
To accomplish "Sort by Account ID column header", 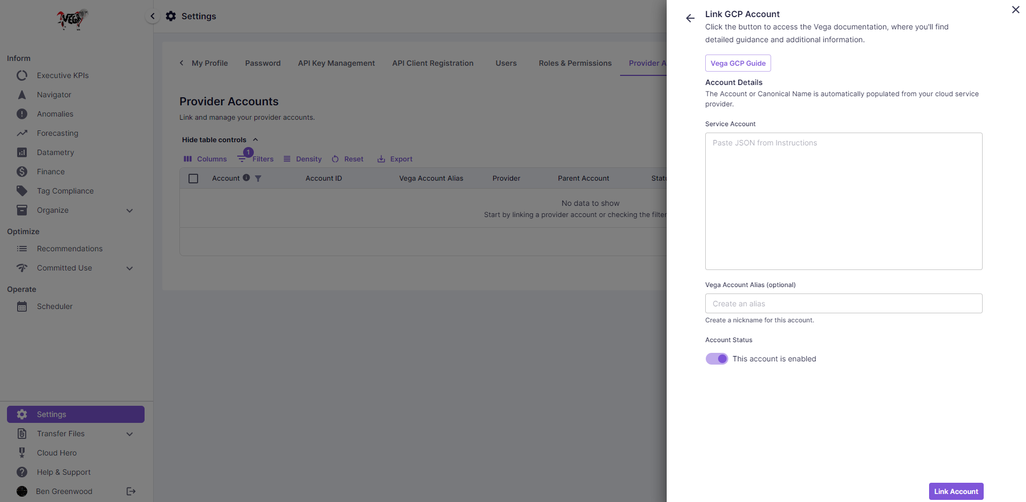I will pyautogui.click(x=324, y=179).
